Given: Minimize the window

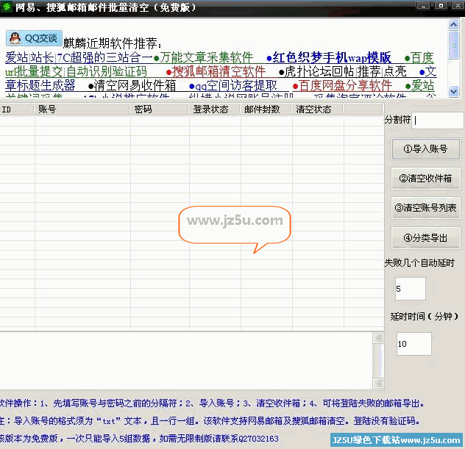Looking at the screenshot, I should point(423,6).
